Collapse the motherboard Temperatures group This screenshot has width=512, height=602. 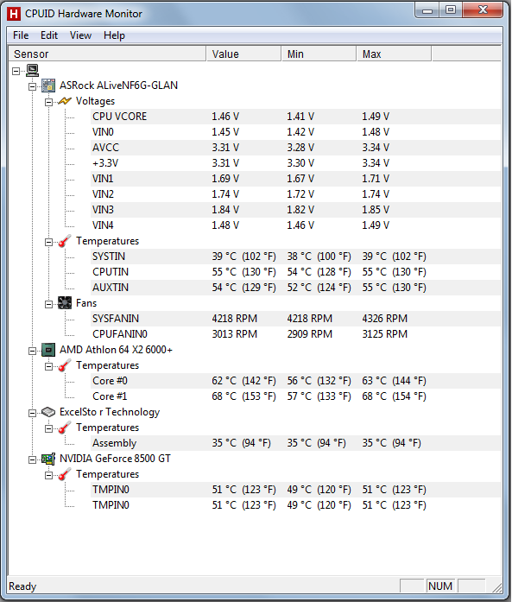48,242
